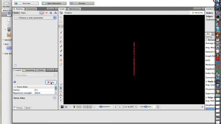Switch to the Layout tab
The image size is (221, 124).
[17, 70]
